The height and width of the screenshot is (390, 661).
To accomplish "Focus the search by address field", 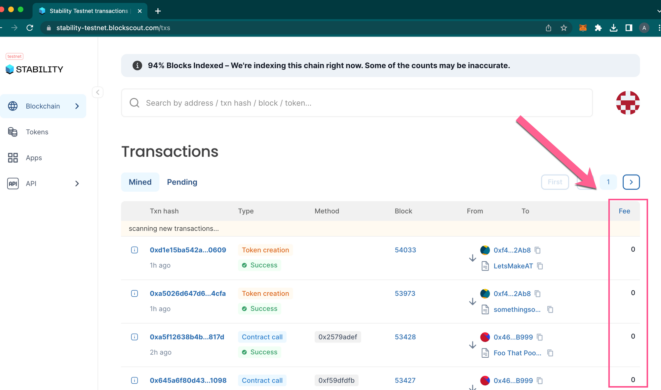I will click(x=357, y=103).
